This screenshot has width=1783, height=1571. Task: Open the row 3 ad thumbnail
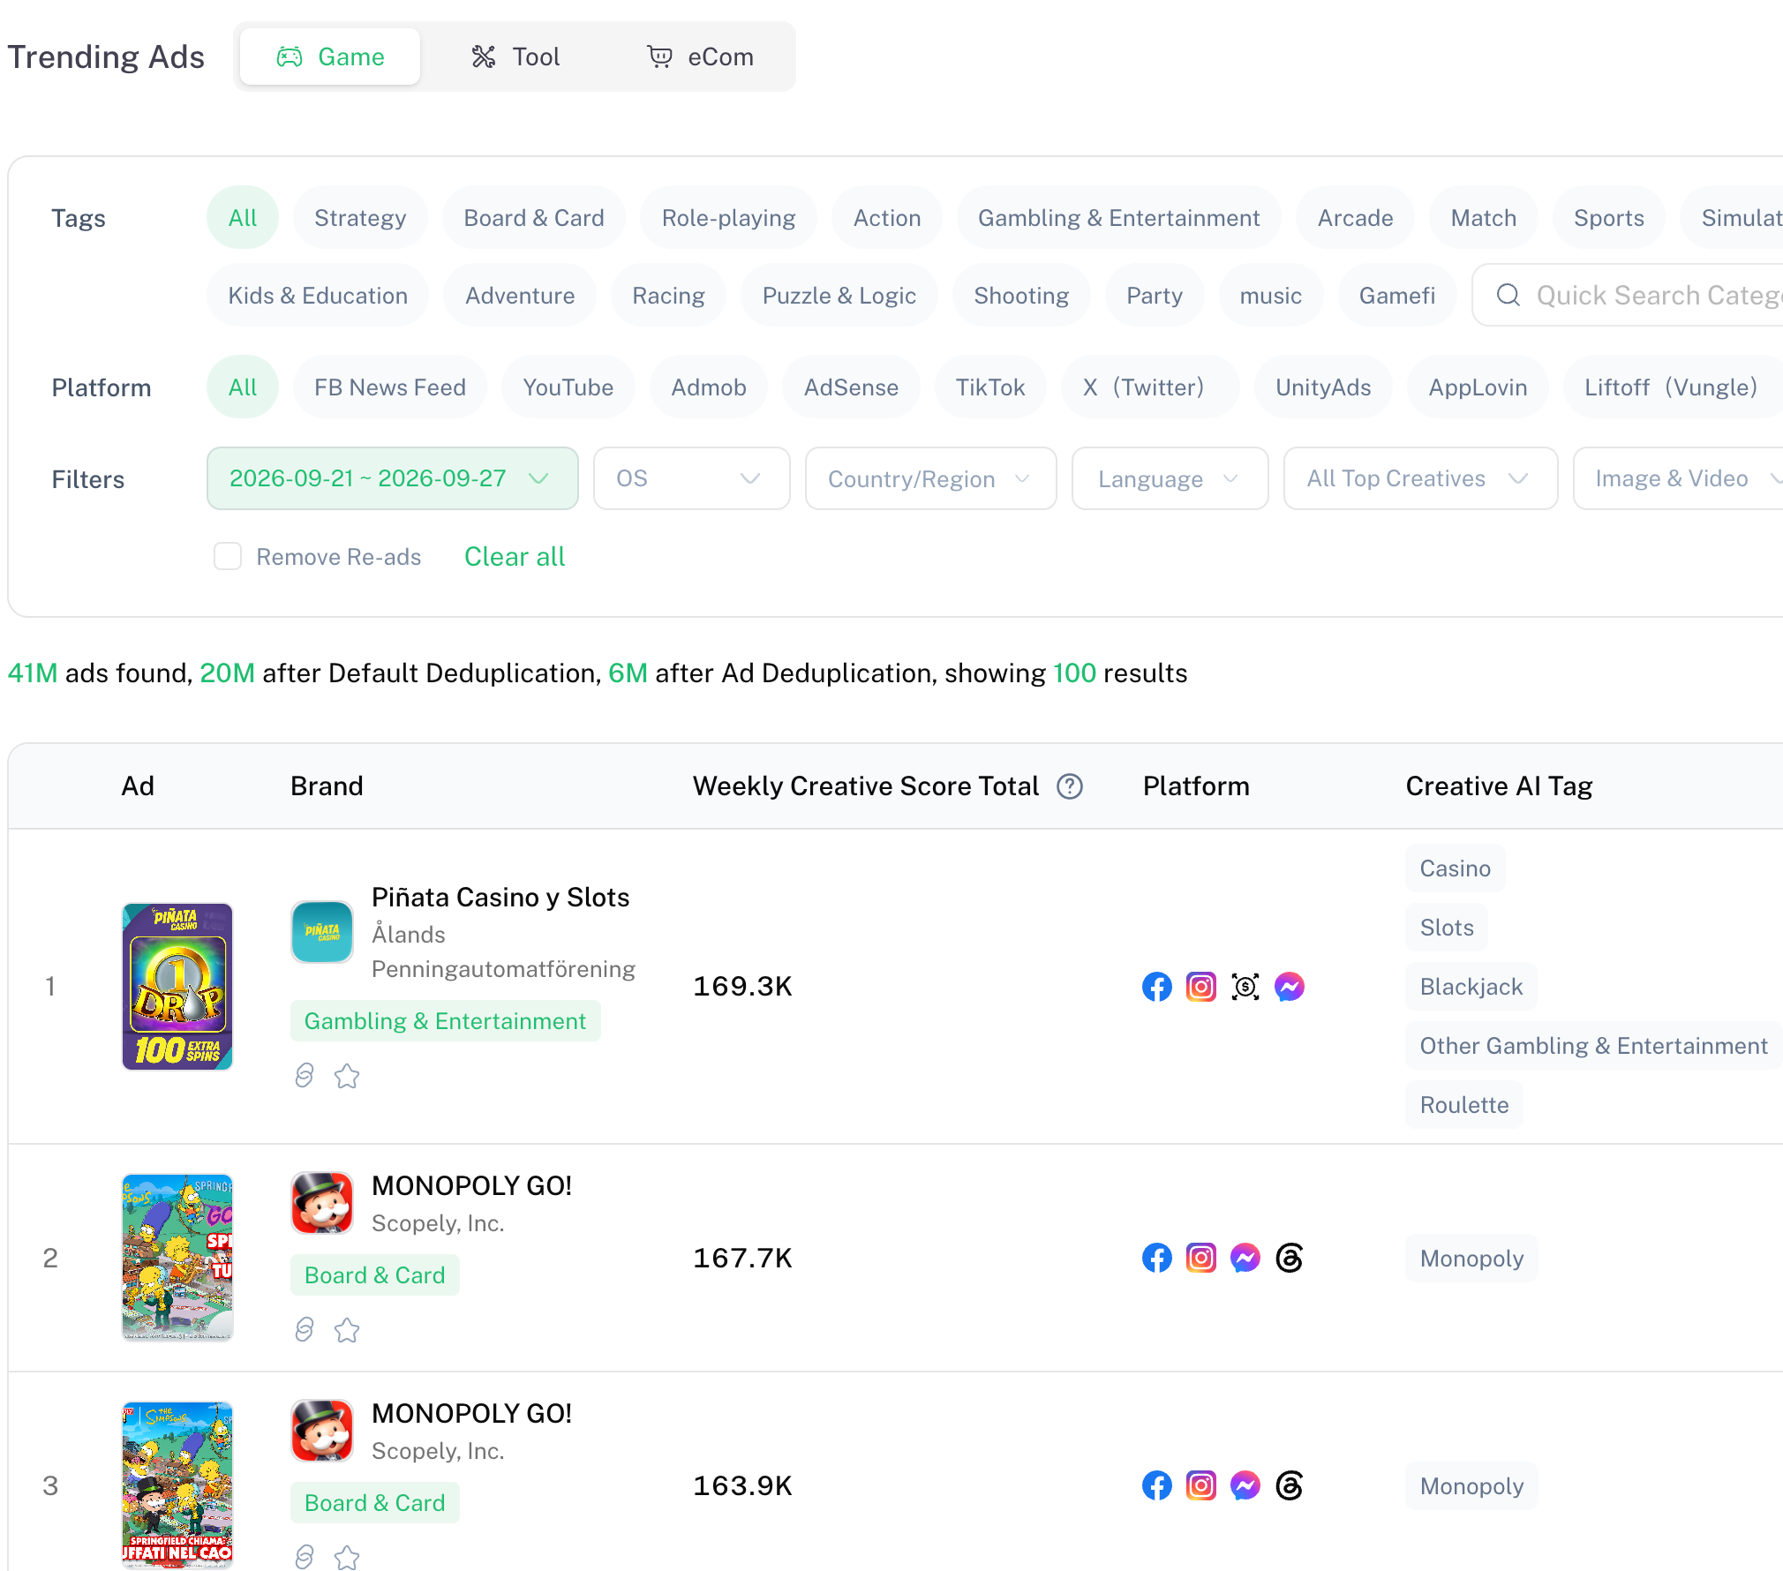pos(177,1485)
